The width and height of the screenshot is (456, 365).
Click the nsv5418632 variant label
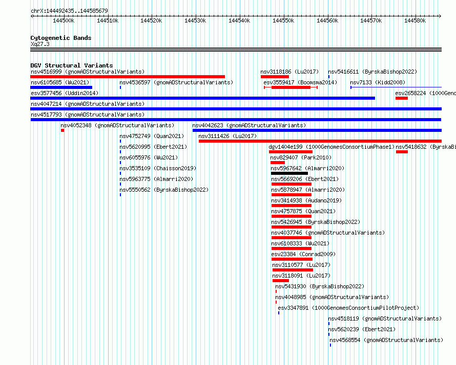click(426, 147)
